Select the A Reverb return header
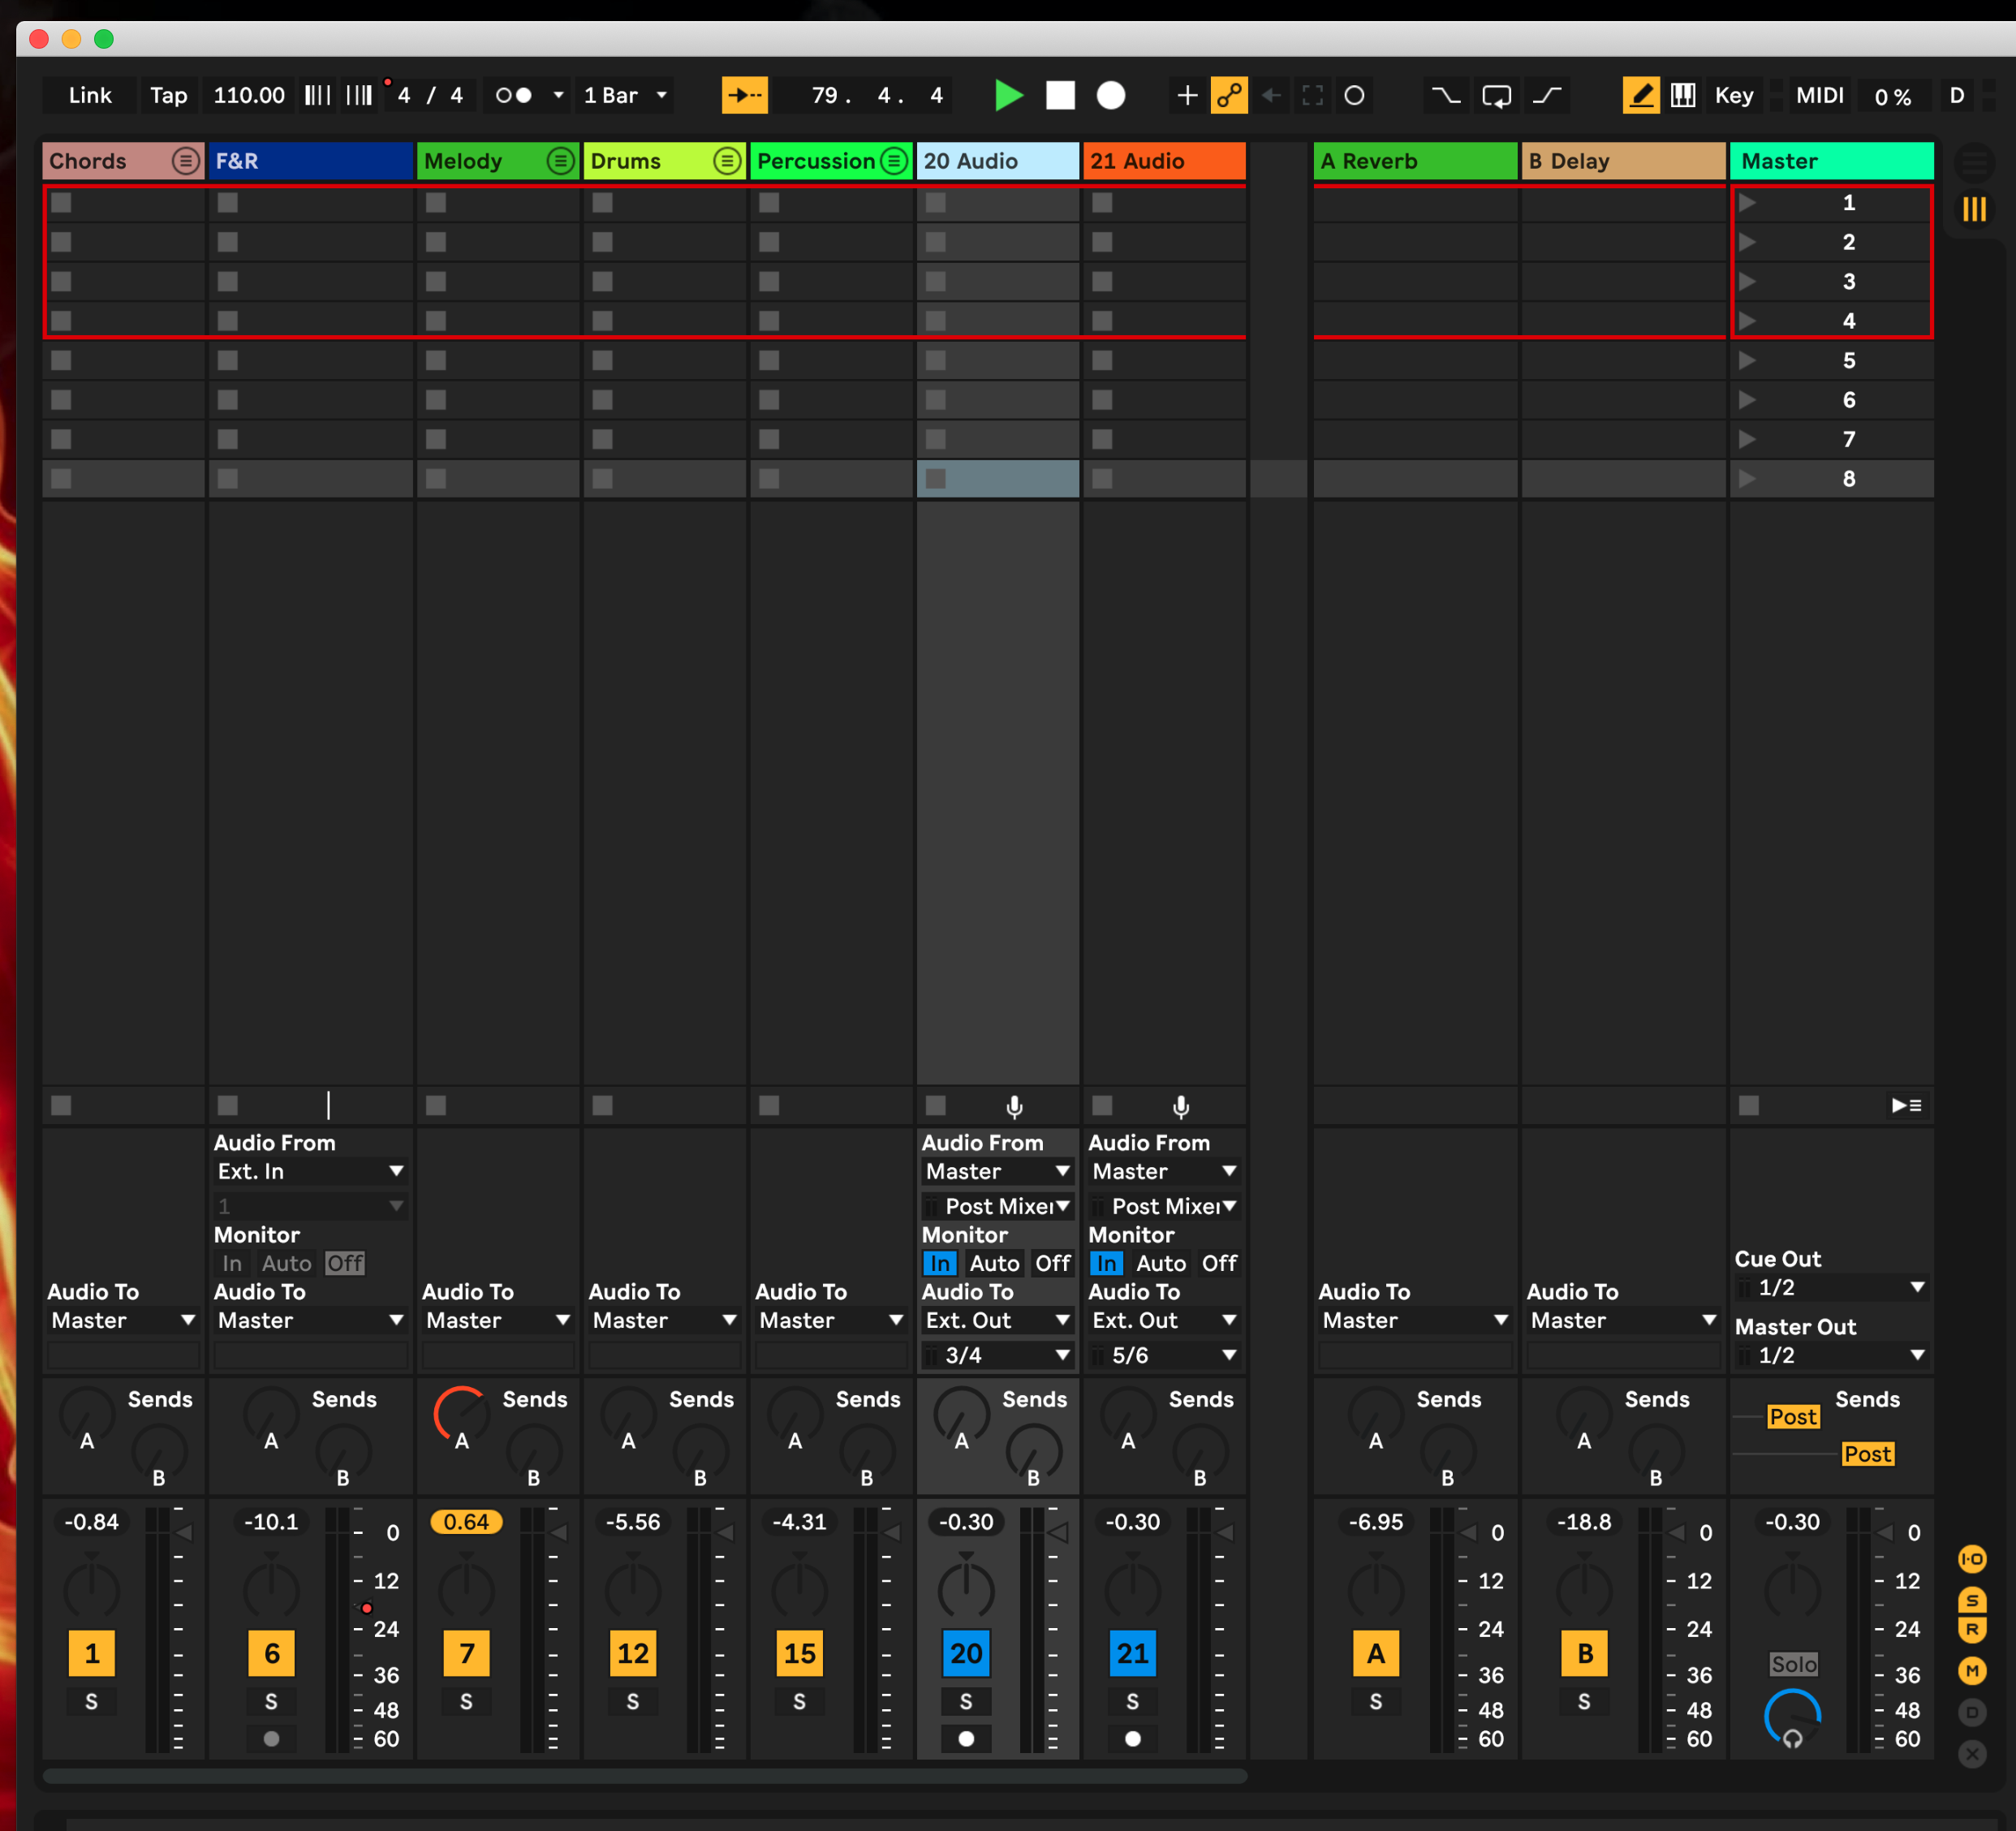The width and height of the screenshot is (2016, 1831). tap(1415, 161)
